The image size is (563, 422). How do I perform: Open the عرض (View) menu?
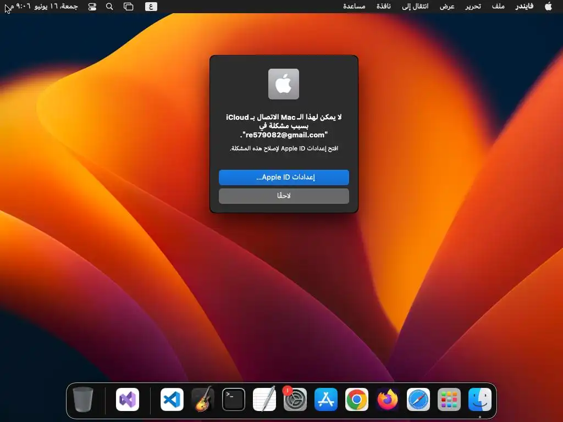tap(447, 7)
